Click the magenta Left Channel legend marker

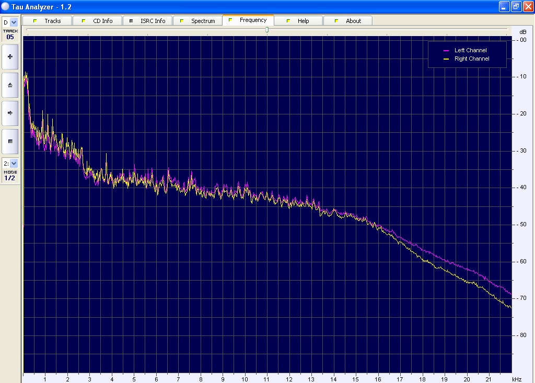[446, 51]
